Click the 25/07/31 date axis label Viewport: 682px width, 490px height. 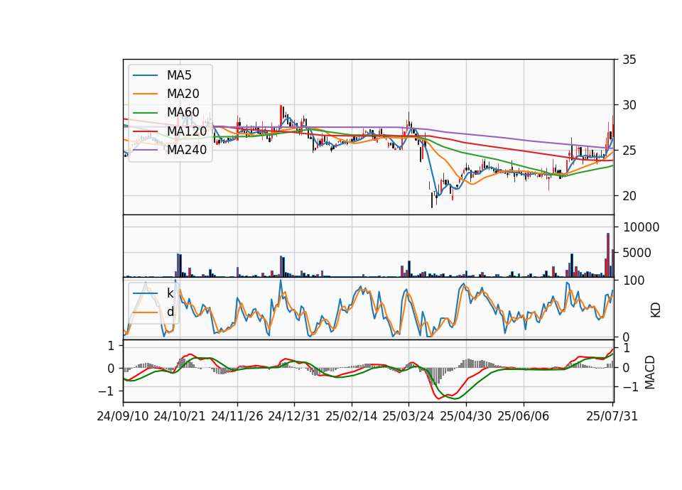point(612,416)
